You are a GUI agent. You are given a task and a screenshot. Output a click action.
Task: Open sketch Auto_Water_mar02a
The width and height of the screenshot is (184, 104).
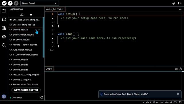(x=22, y=50)
